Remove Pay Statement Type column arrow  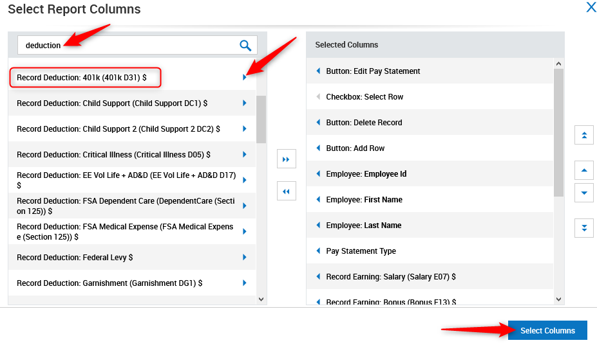click(318, 251)
